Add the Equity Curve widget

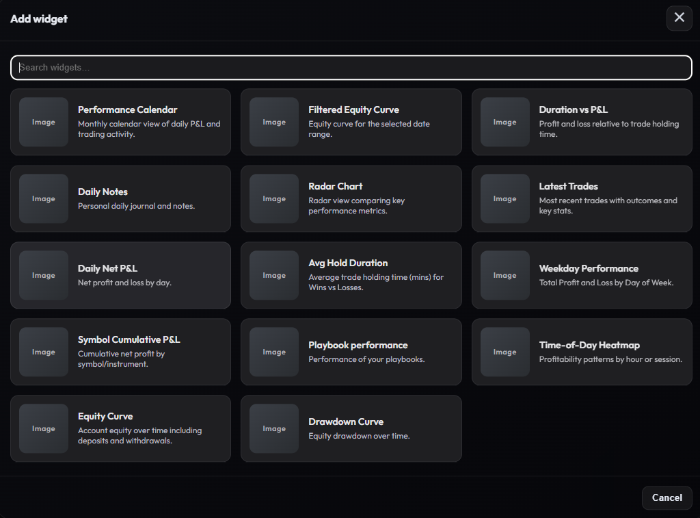120,428
